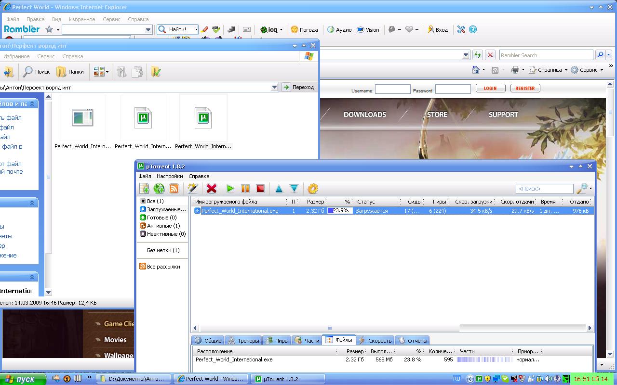
Task: Click Переход button in Explorer address bar
Action: coord(298,87)
